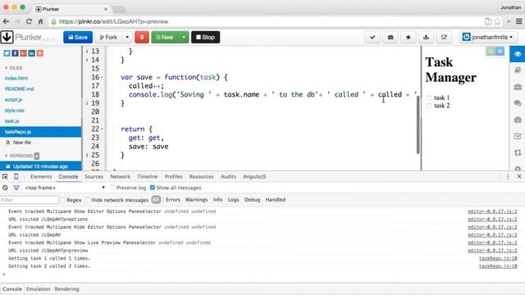Fold code at line 16

(x=102, y=77)
